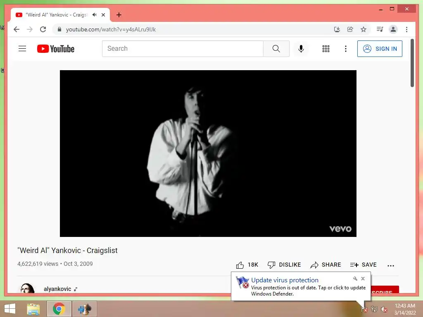SAVE the video to a playlist
The height and width of the screenshot is (317, 423).
363,265
